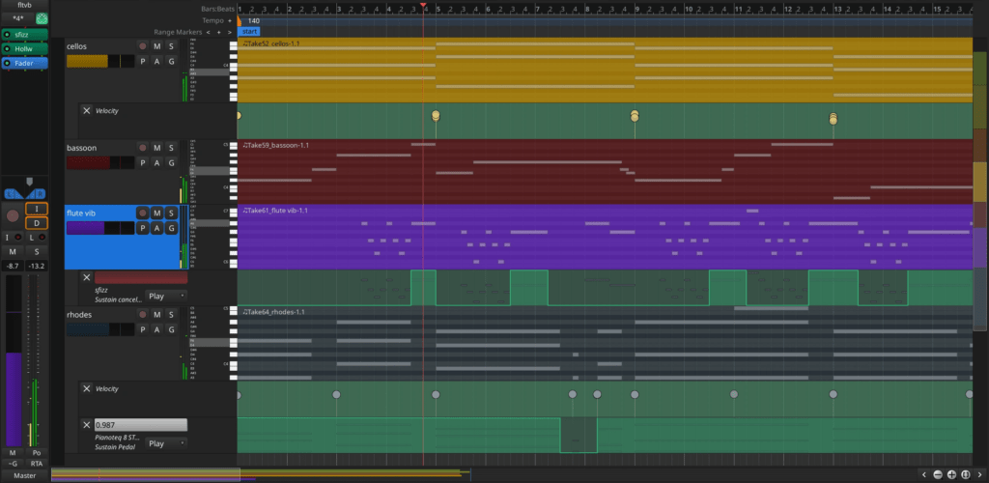The image size is (989, 483).
Task: Close the cellos Velocity lane
Action: click(86, 110)
